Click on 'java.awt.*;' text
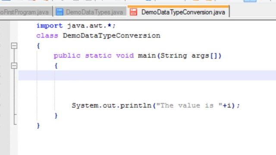The width and height of the screenshot is (276, 155). point(91,26)
